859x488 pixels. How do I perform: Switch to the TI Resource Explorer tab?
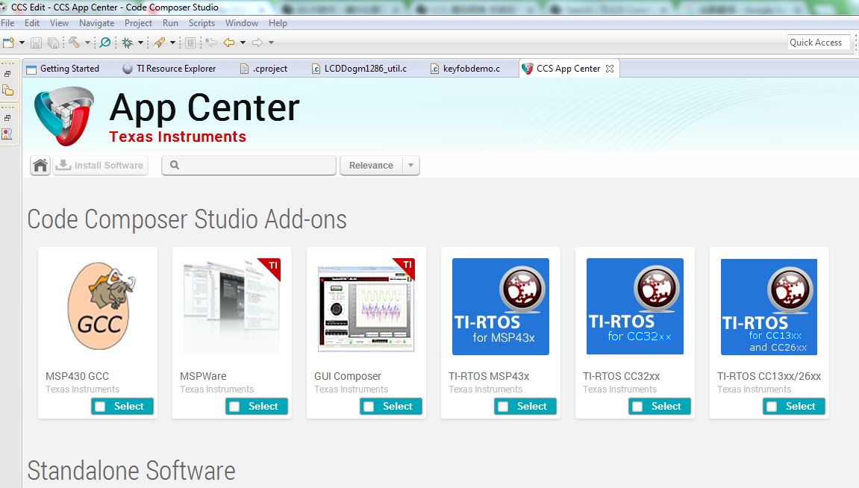[169, 69]
